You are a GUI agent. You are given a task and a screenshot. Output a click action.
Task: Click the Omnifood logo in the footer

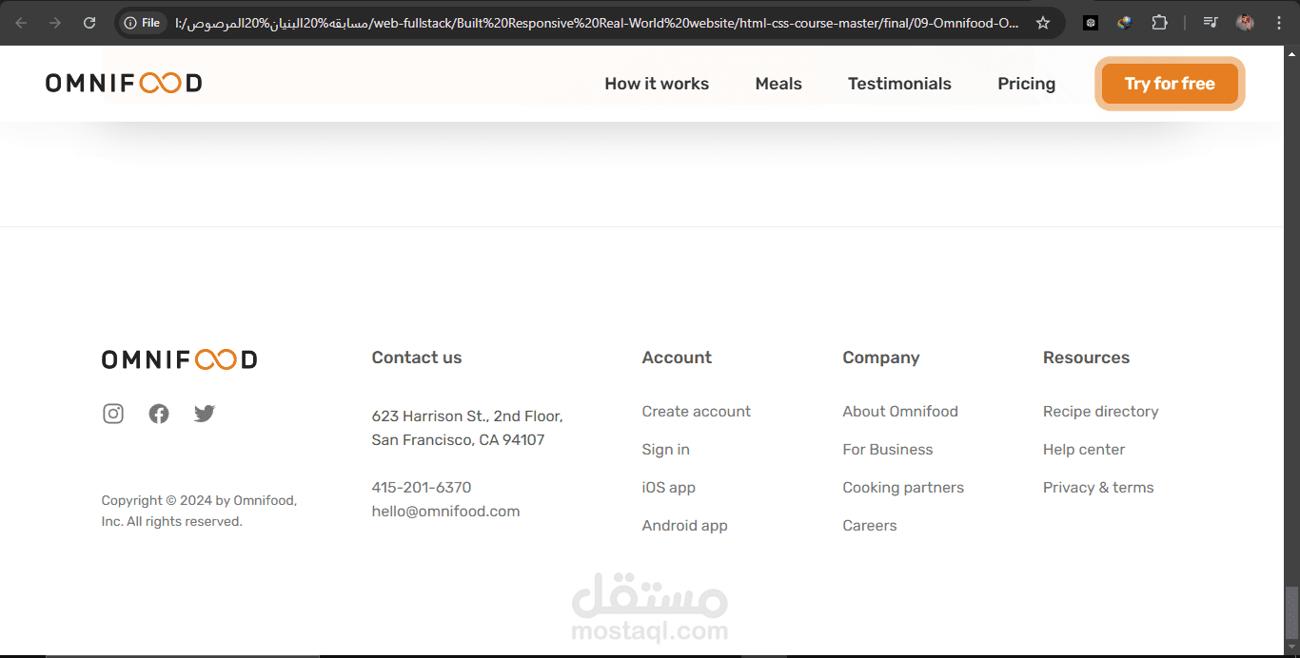pos(179,359)
